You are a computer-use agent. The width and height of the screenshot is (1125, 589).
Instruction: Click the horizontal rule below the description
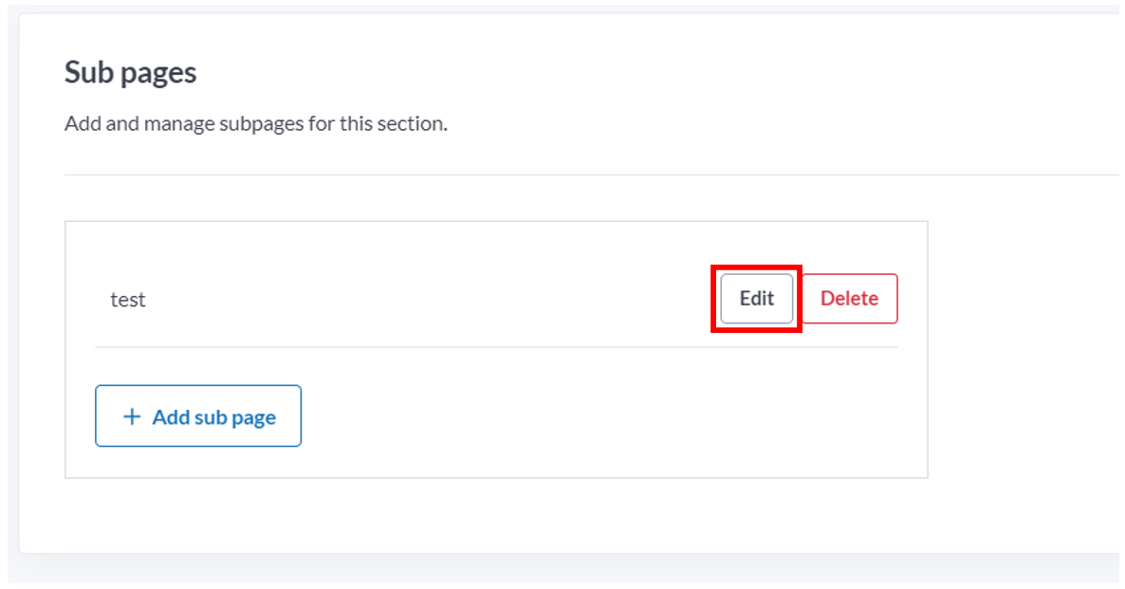(x=592, y=175)
